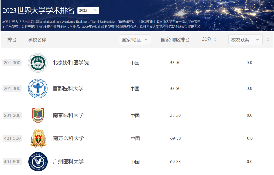Click the 学校名称 column header
274x175 pixels.
(37, 40)
